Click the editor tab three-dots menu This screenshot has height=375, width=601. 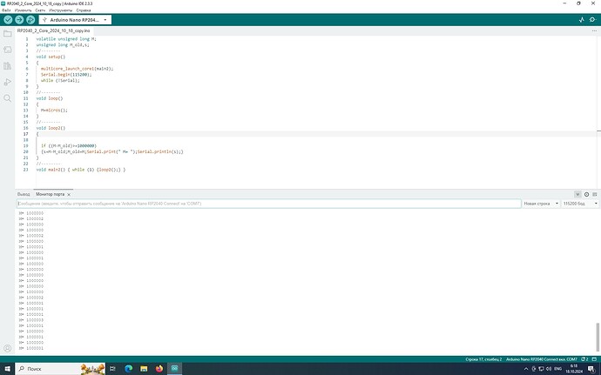[x=594, y=30]
